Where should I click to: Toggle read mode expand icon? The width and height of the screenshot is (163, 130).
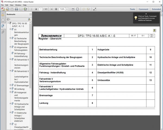95,9
